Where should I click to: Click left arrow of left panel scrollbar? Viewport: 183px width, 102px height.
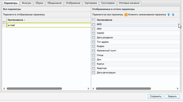[x=4, y=89]
